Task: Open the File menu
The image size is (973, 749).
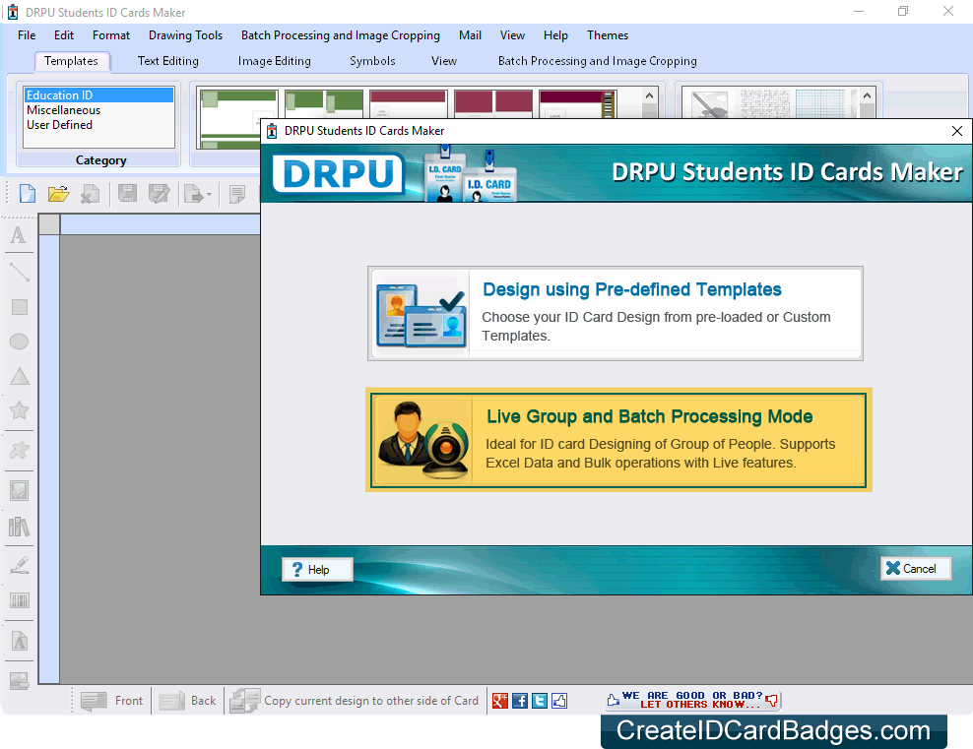Action: 27,35
